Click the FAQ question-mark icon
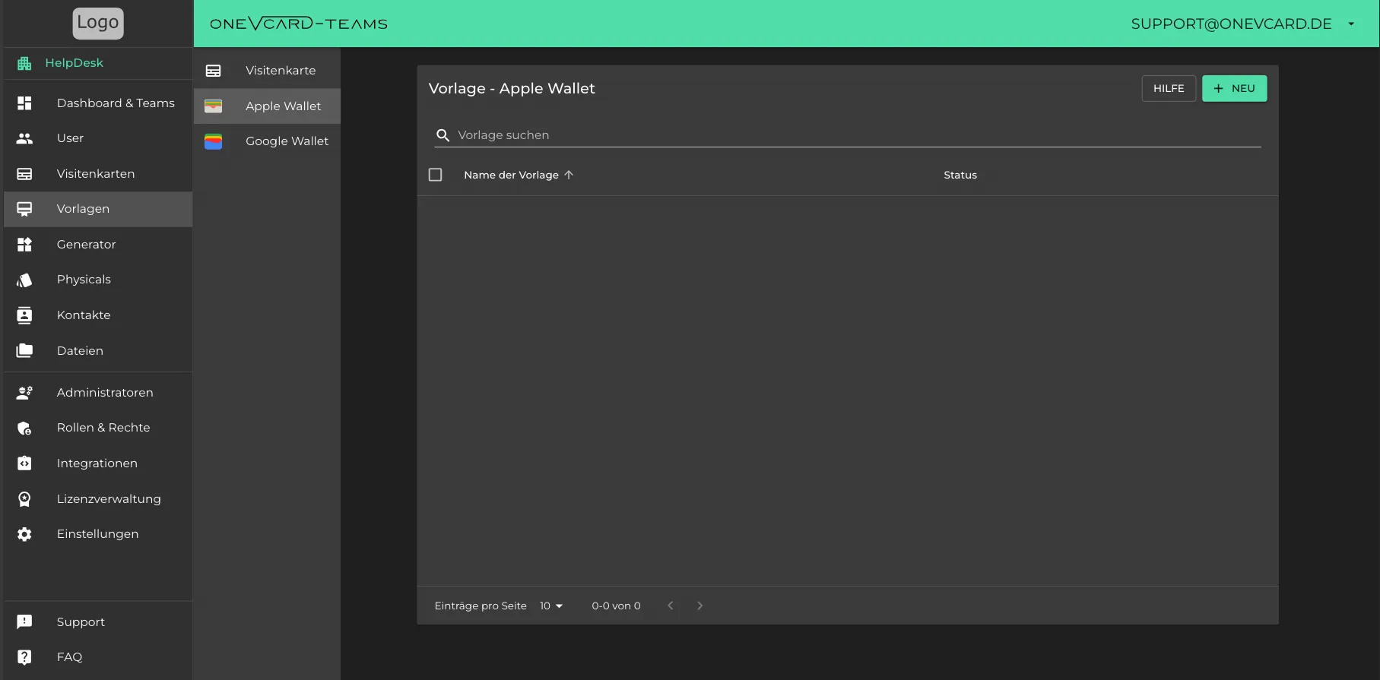Screen dimensions: 1380x680 click(x=24, y=657)
